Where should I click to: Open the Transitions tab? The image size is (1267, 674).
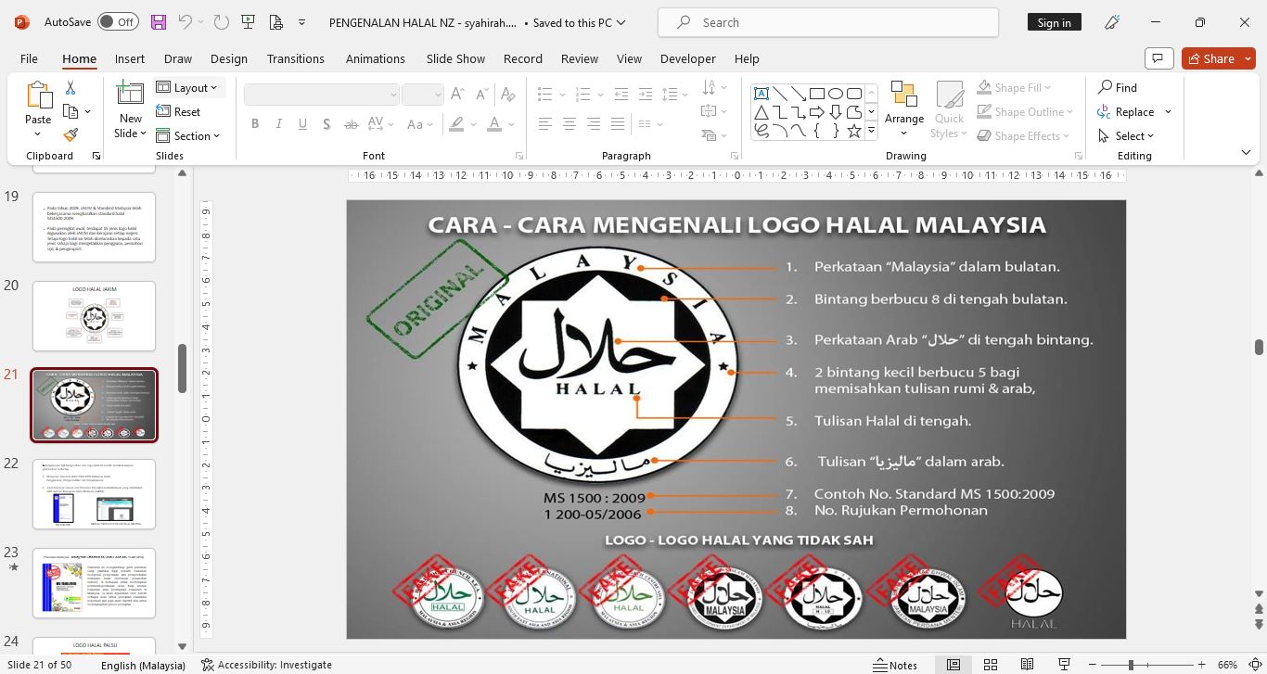(295, 58)
